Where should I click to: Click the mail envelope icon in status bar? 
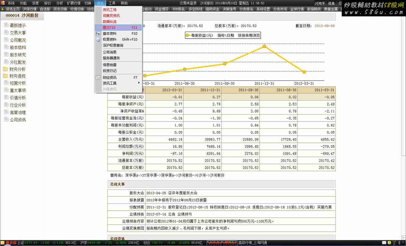[384, 243]
